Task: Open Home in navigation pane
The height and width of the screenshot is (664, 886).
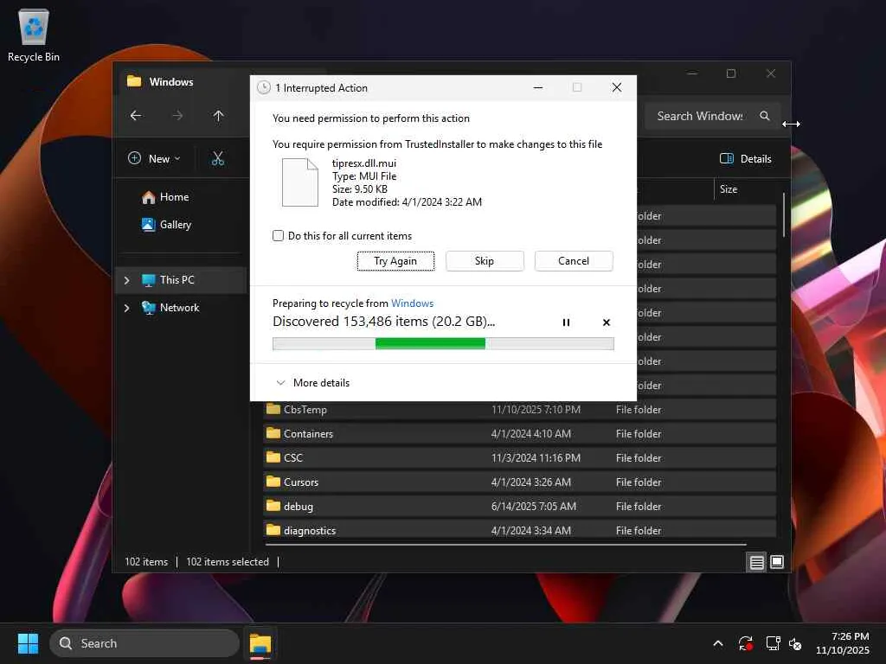Action: [x=165, y=197]
